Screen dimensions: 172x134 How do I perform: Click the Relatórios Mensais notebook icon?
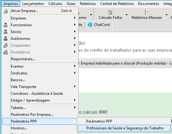(147, 12)
